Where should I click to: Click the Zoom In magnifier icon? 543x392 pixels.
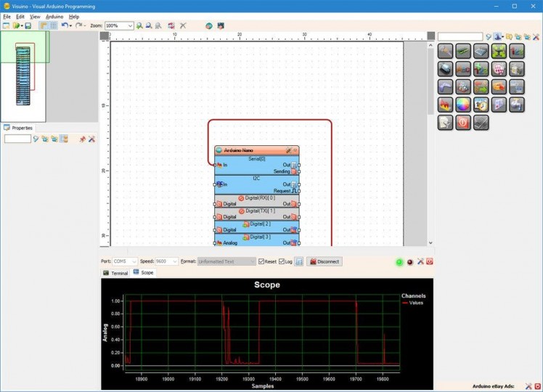(x=139, y=25)
